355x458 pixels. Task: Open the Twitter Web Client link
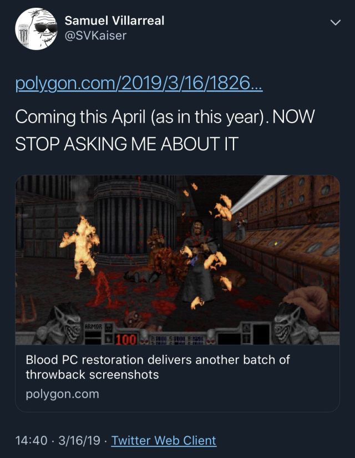pos(164,440)
